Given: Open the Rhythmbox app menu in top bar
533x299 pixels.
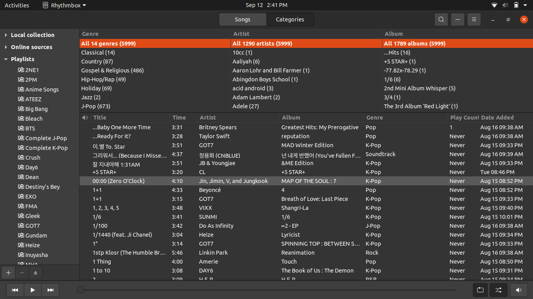Looking at the screenshot, I should pyautogui.click(x=65, y=5).
